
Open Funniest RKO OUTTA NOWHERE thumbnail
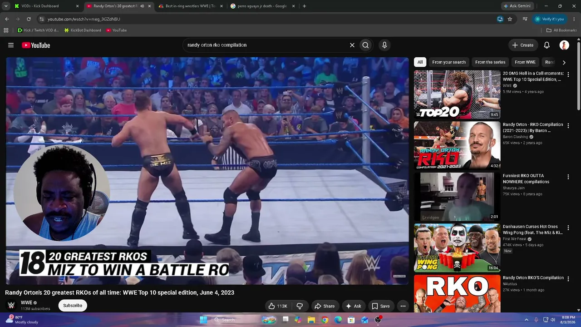tap(457, 197)
